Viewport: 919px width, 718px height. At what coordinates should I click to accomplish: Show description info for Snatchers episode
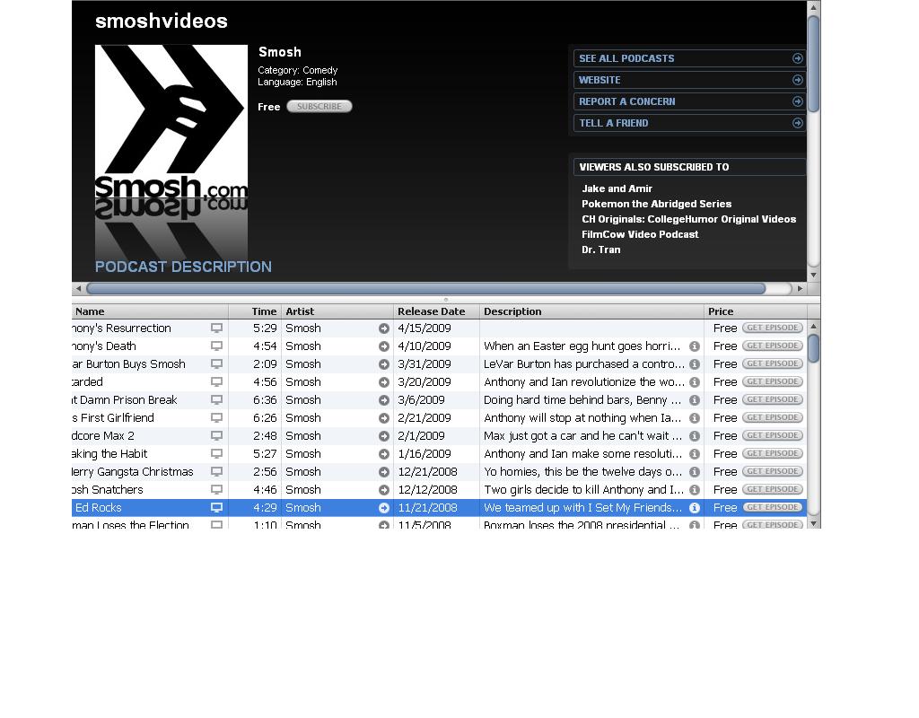click(695, 489)
